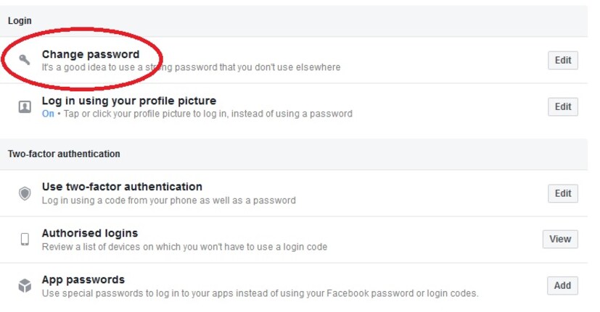
Task: Edit Log in using your profile picture
Action: pyautogui.click(x=562, y=106)
